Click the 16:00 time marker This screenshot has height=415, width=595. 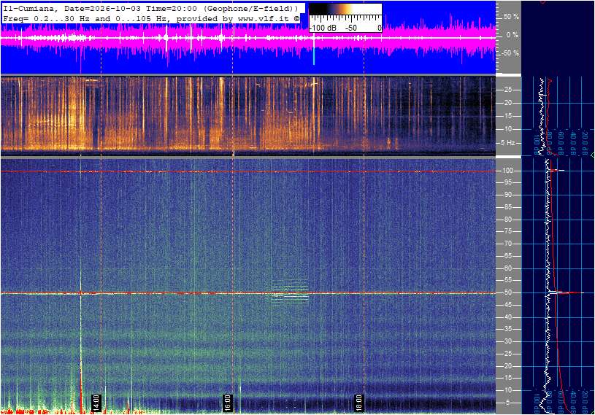click(227, 403)
